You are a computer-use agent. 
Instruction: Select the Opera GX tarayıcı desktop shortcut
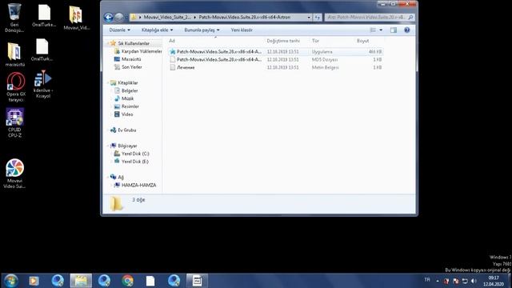[x=16, y=87]
